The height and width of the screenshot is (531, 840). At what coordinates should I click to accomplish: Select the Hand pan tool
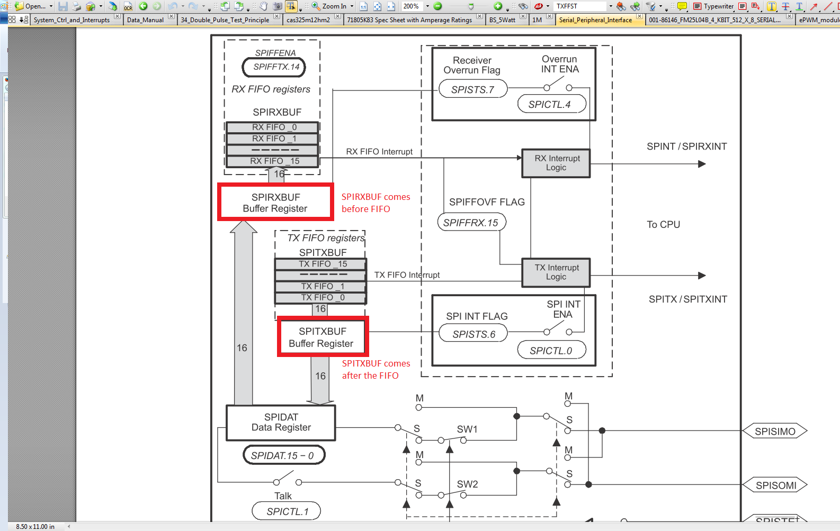[263, 6]
